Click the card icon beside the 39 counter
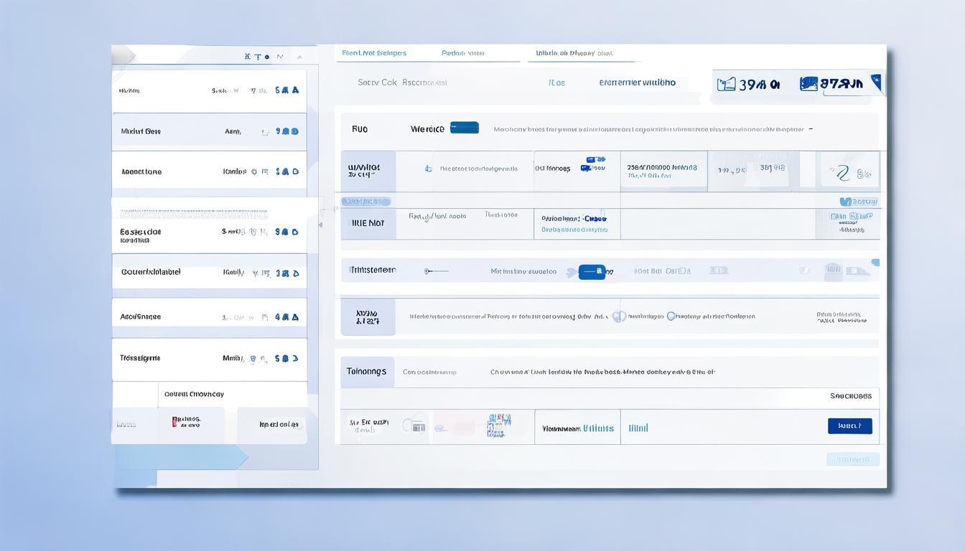 click(726, 84)
